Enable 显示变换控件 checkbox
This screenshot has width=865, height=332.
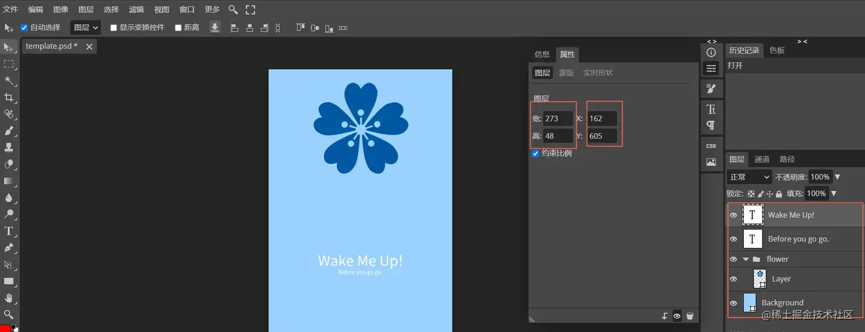pyautogui.click(x=113, y=27)
